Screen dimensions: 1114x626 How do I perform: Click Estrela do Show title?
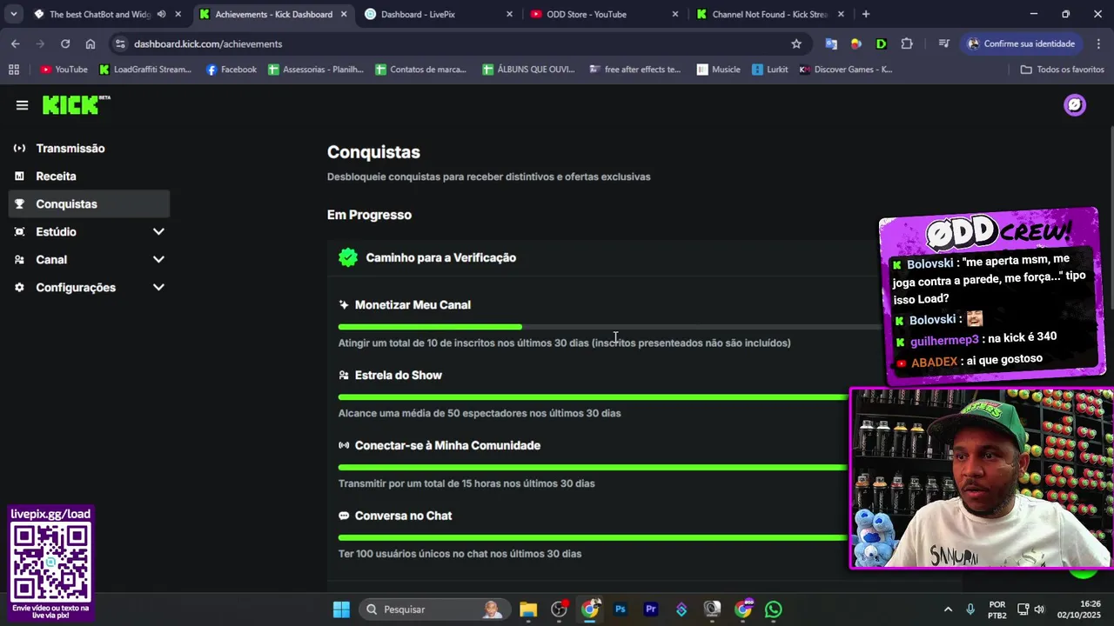(x=399, y=376)
